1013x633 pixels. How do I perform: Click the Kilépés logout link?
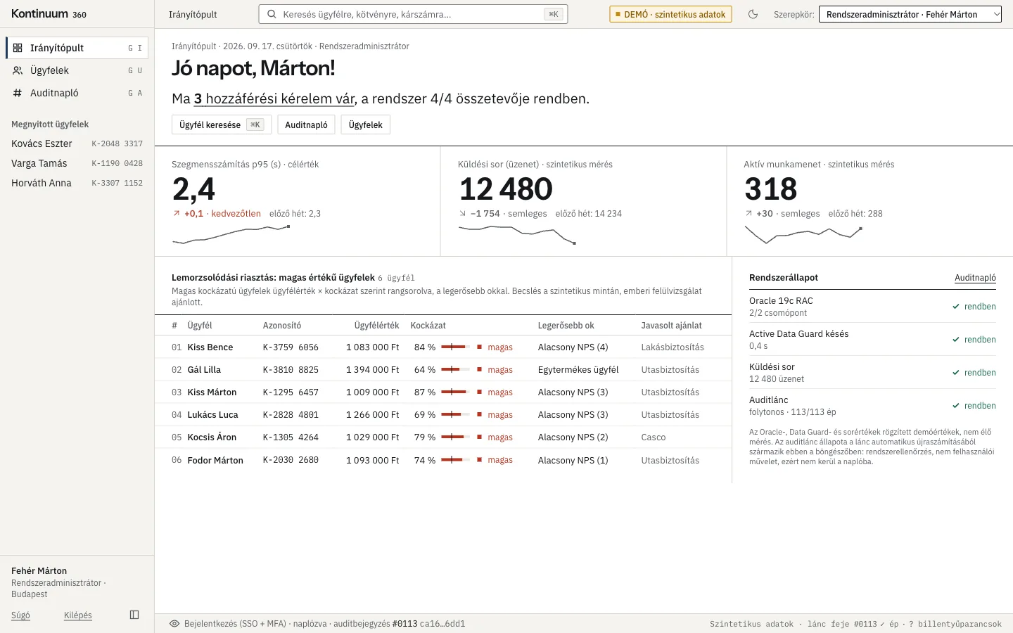coord(78,615)
